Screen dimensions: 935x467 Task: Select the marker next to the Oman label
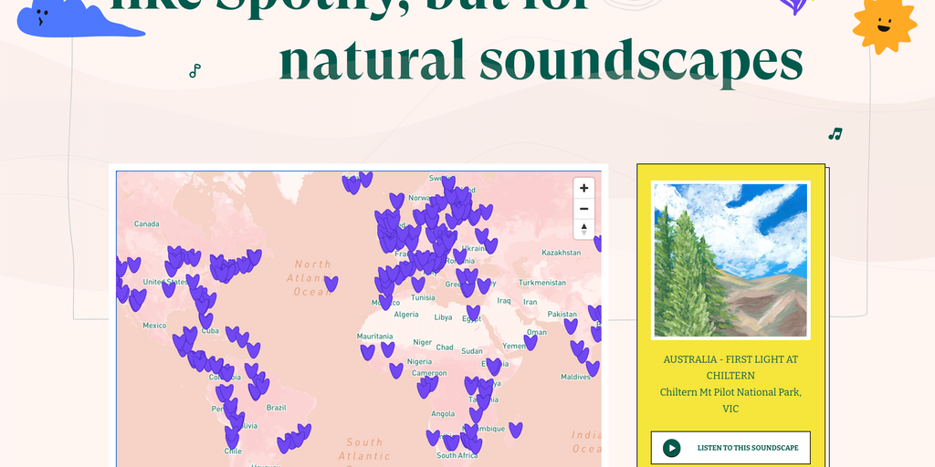(531, 342)
